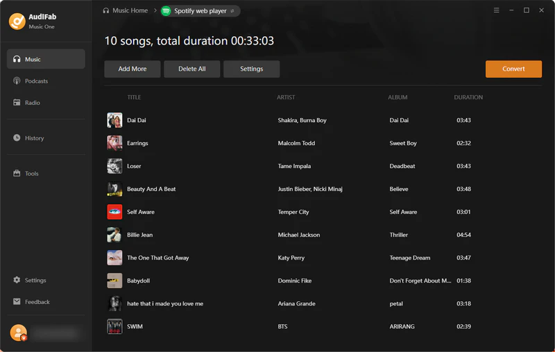Image resolution: width=555 pixels, height=352 pixels.
Task: Switch source via Spotify web player selector
Action: [200, 11]
